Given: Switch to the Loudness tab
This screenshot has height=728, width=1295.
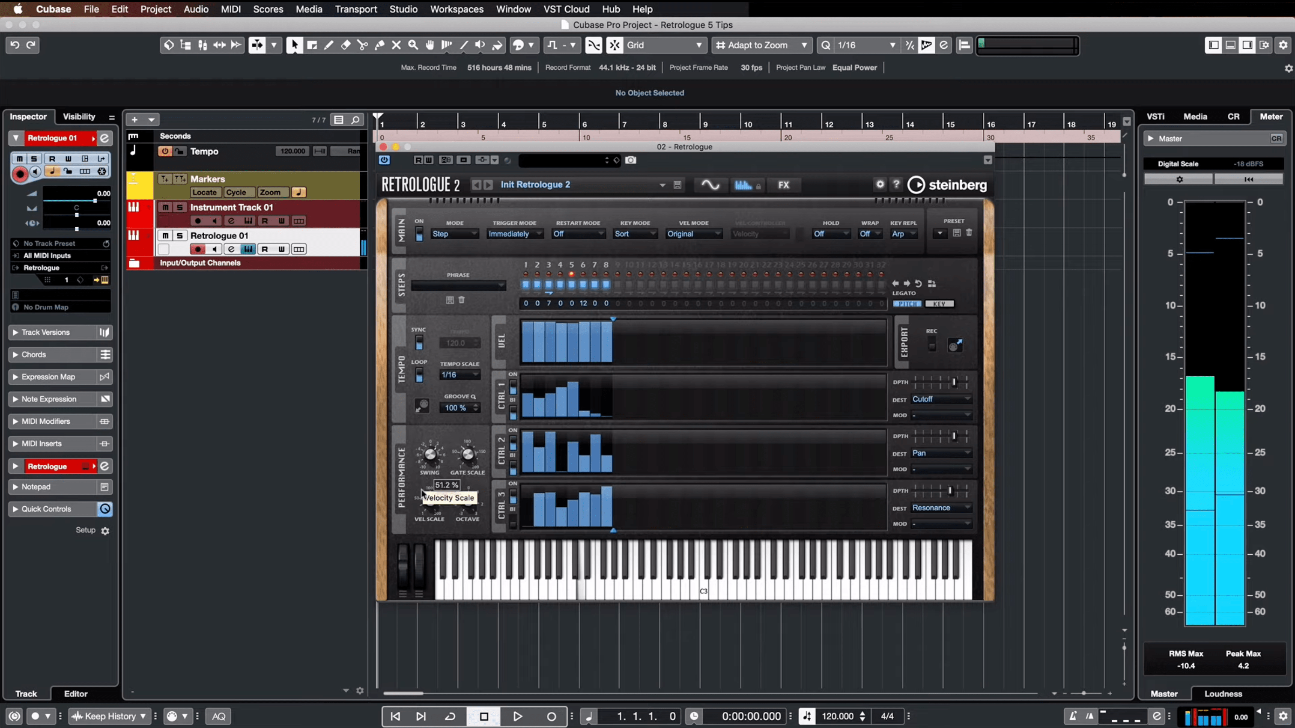Looking at the screenshot, I should click(x=1223, y=693).
